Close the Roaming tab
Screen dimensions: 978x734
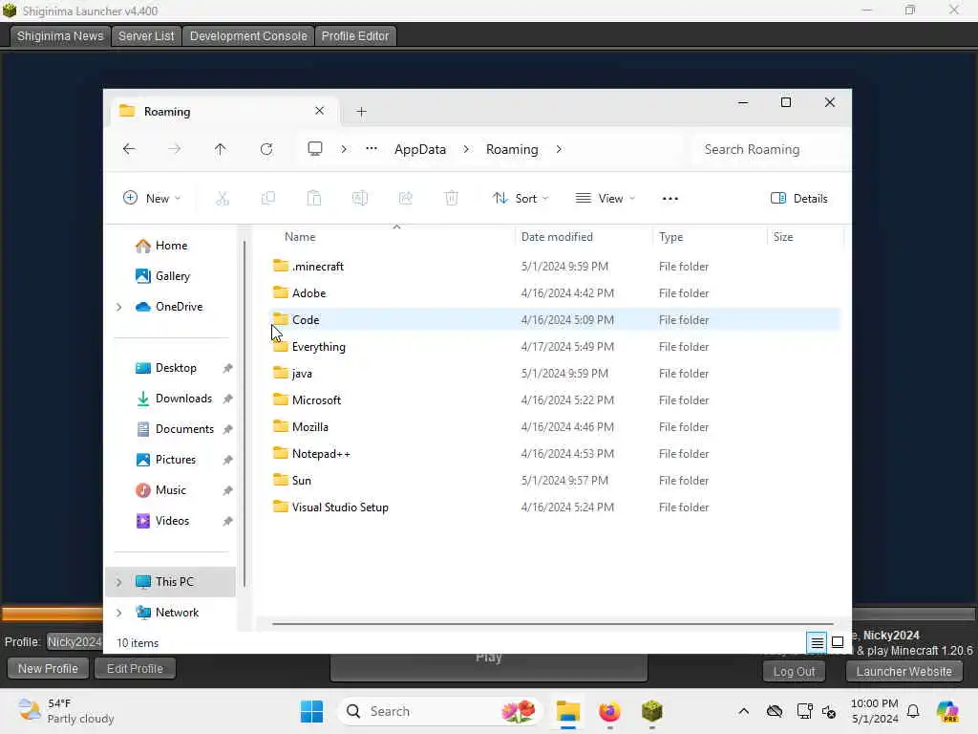click(x=319, y=111)
